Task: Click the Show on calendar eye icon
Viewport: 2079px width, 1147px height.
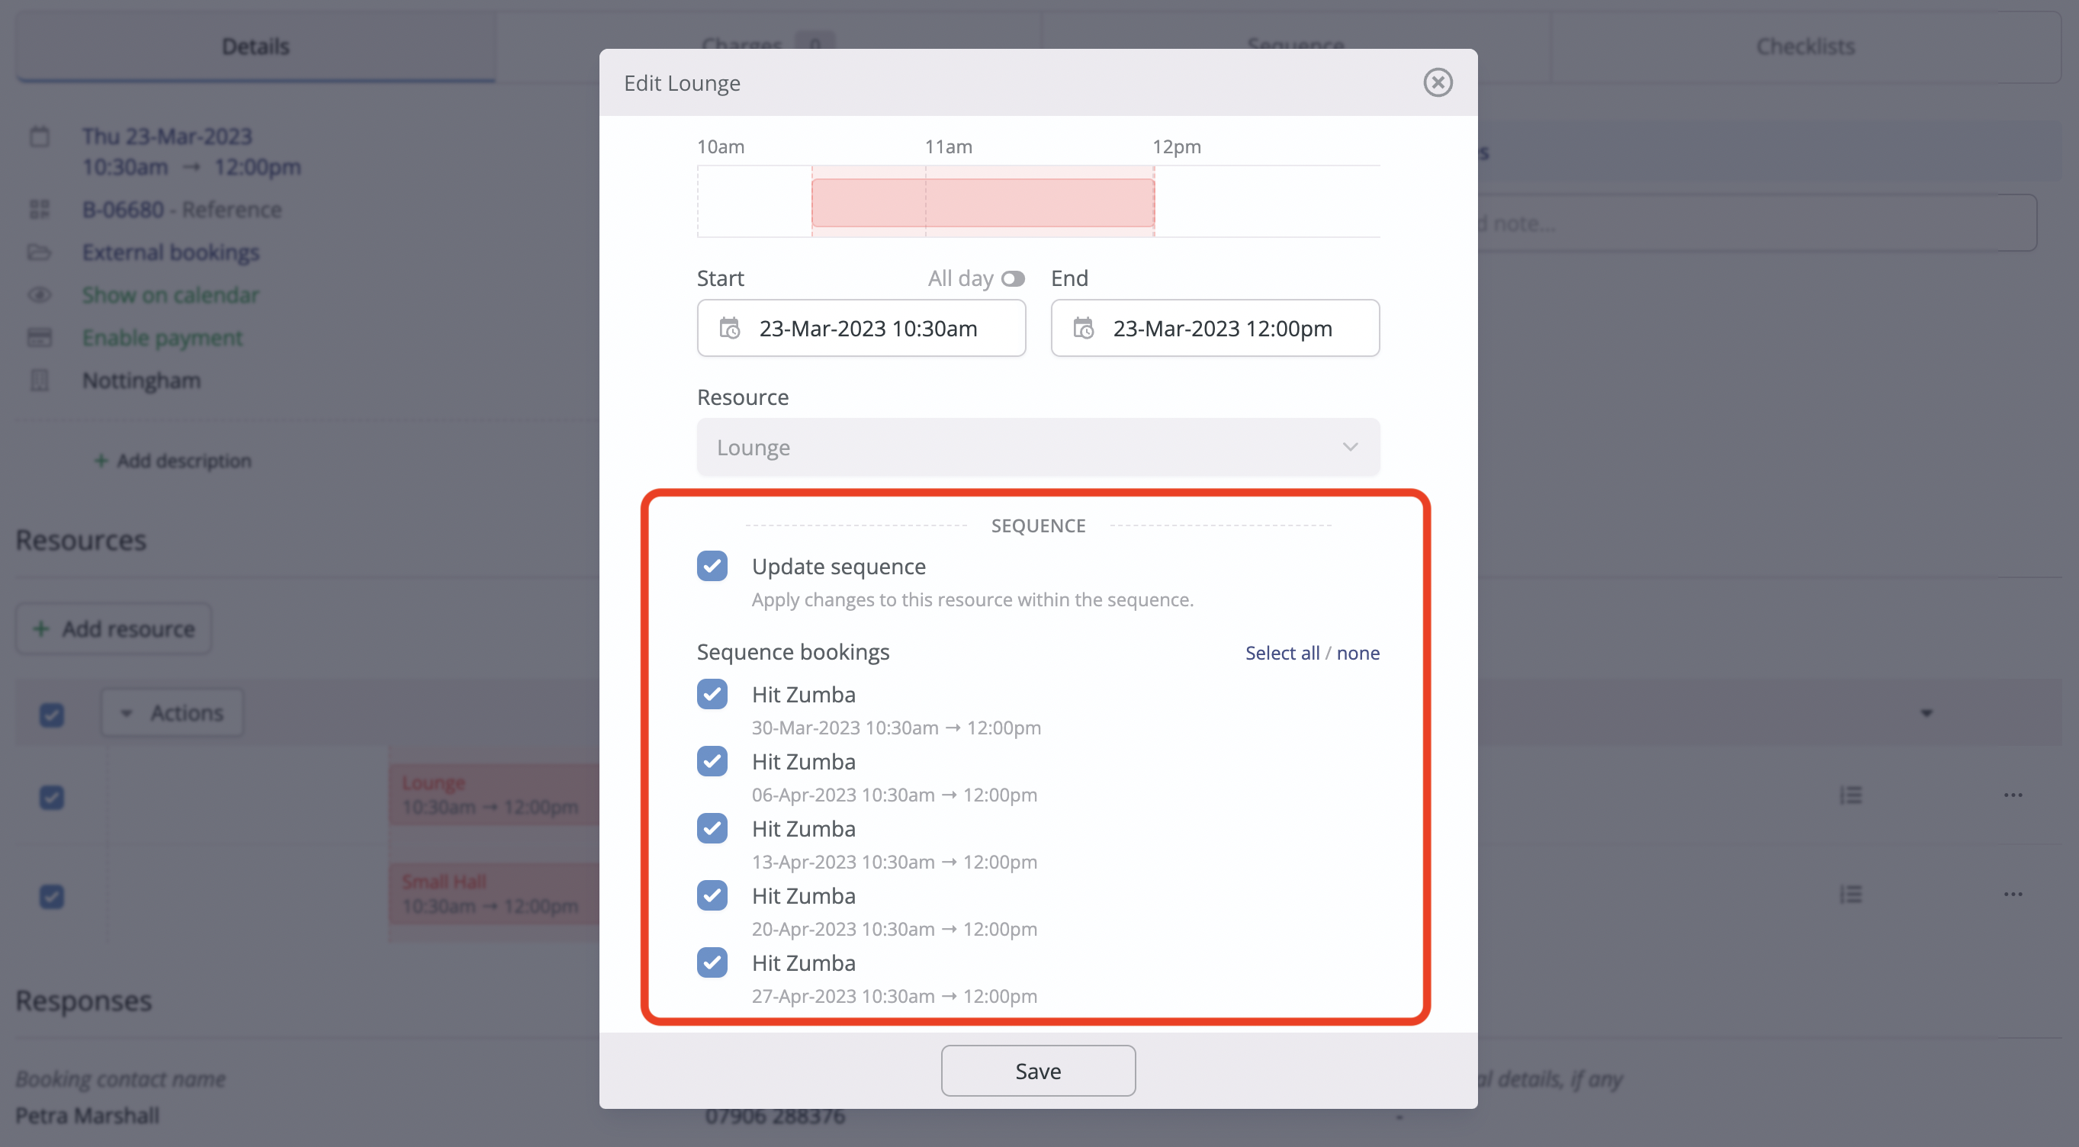Action: coord(40,294)
